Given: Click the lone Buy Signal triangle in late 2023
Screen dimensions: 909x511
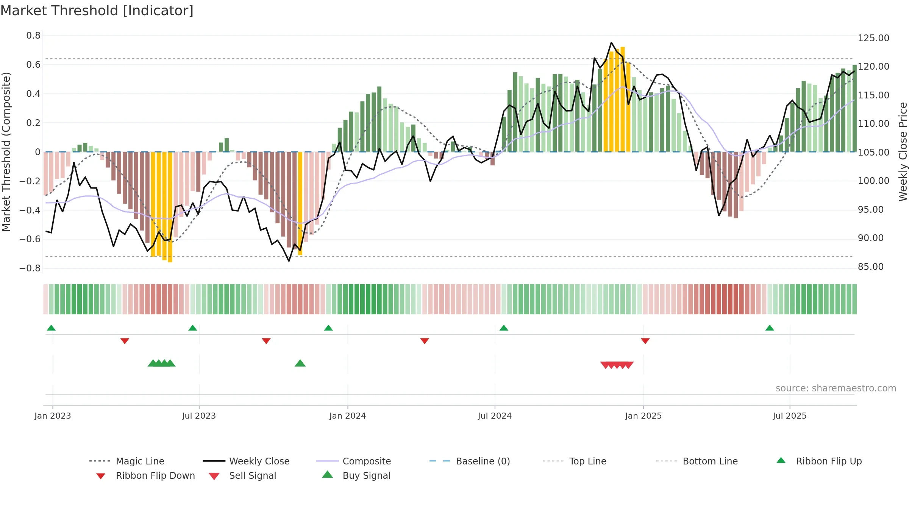Looking at the screenshot, I should coord(300,363).
